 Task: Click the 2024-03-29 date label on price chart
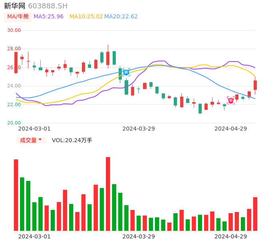(x=139, y=128)
